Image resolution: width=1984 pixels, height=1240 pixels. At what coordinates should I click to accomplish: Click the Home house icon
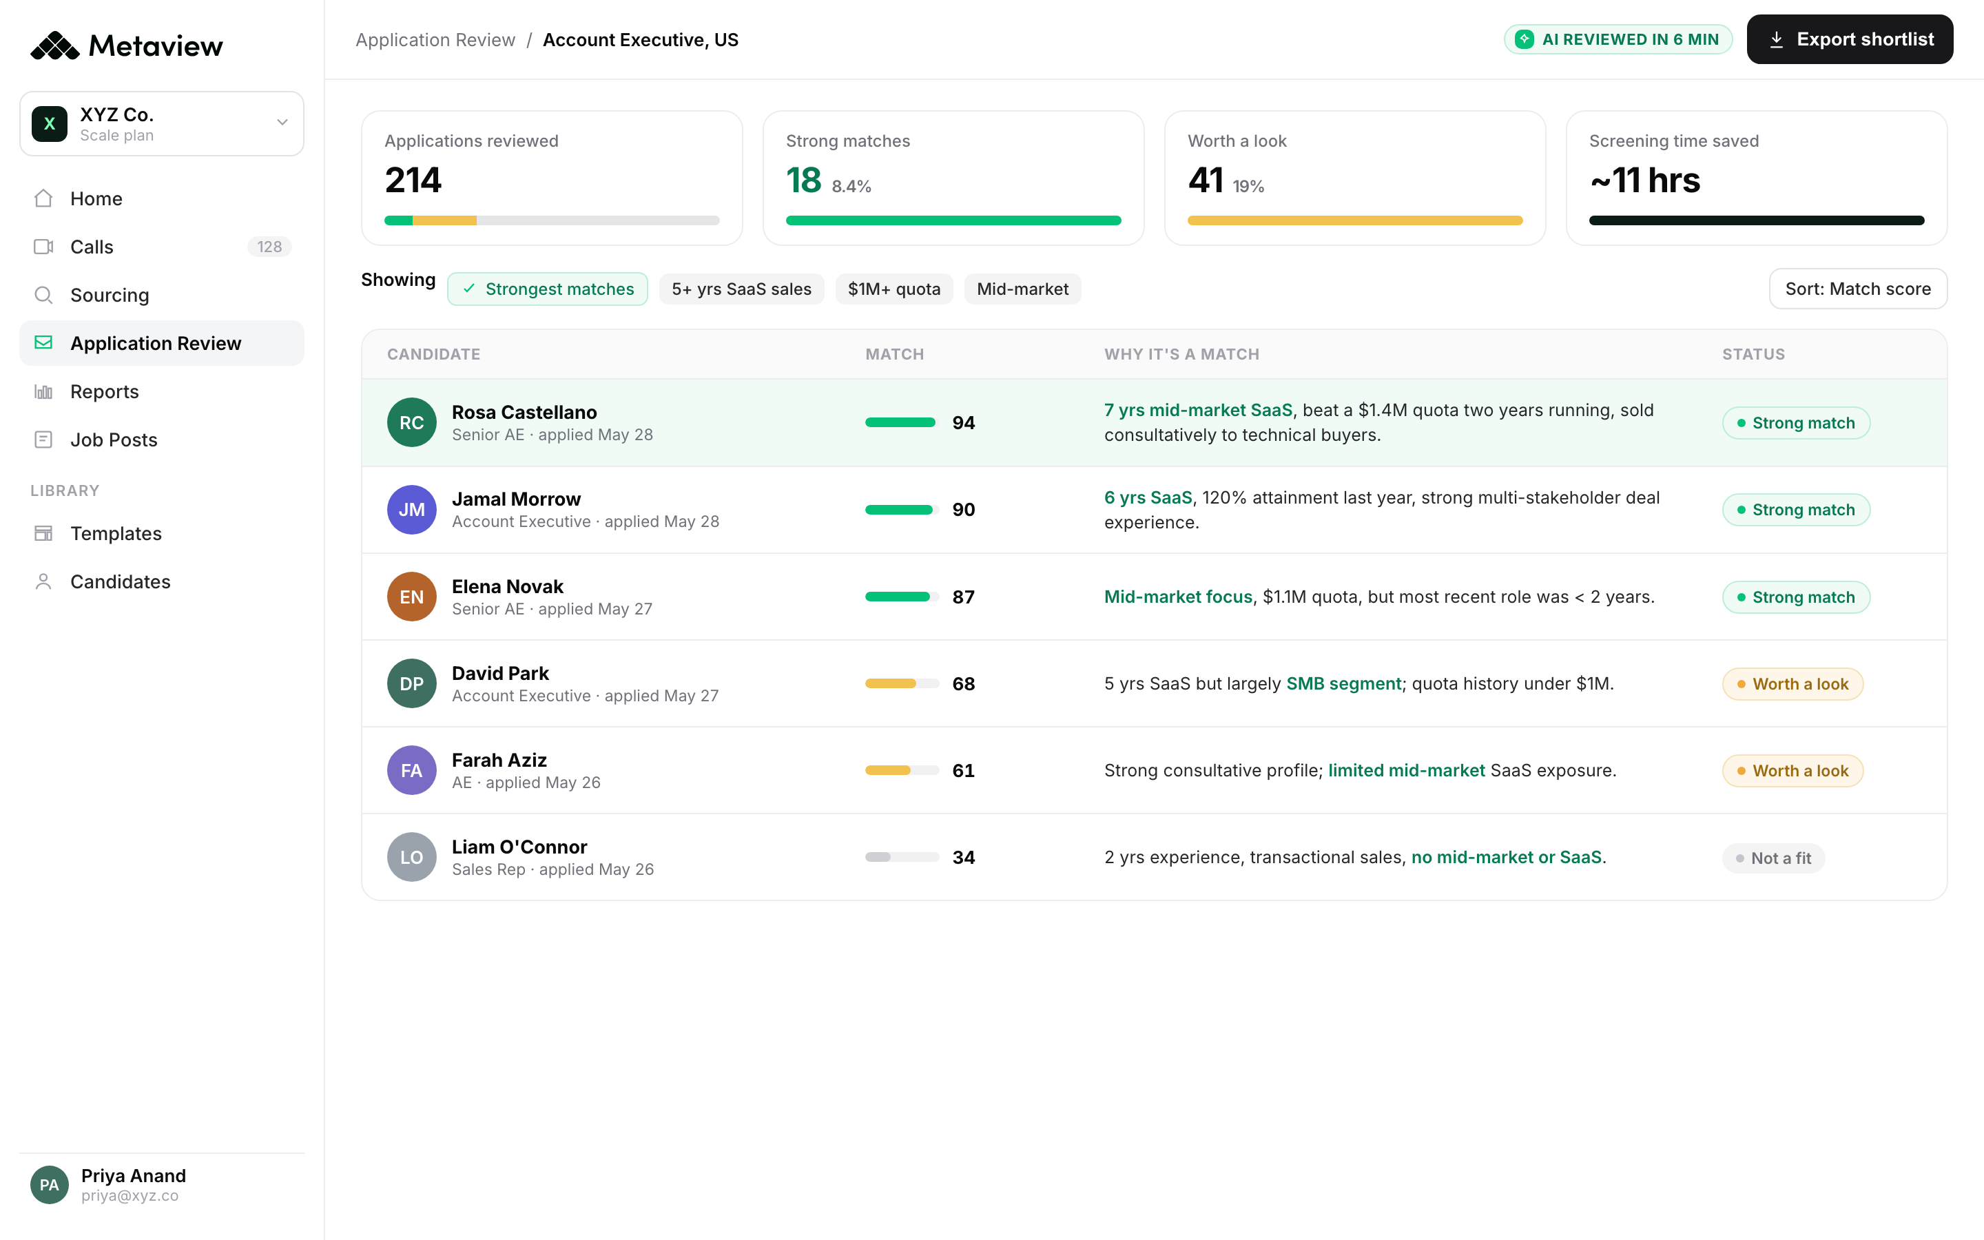(43, 198)
